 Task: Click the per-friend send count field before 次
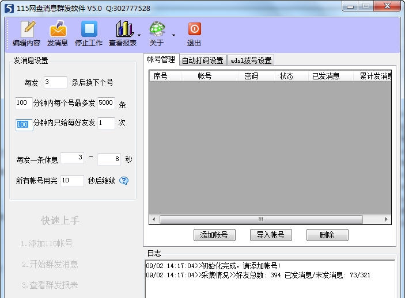(x=106, y=123)
